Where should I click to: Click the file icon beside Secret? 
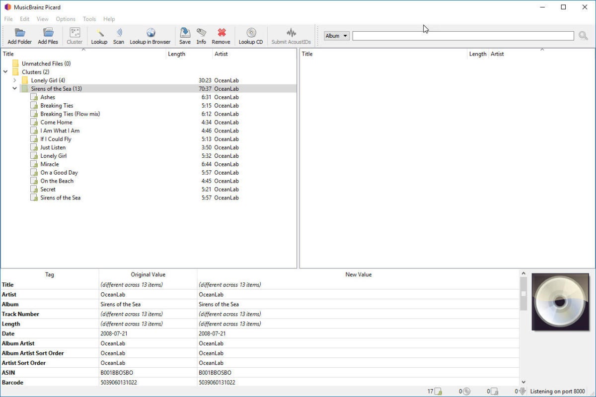pyautogui.click(x=34, y=190)
